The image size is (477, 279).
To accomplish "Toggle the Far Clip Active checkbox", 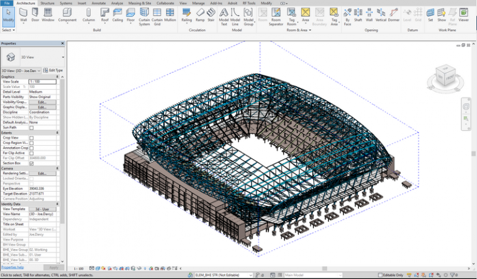I will click(31, 153).
